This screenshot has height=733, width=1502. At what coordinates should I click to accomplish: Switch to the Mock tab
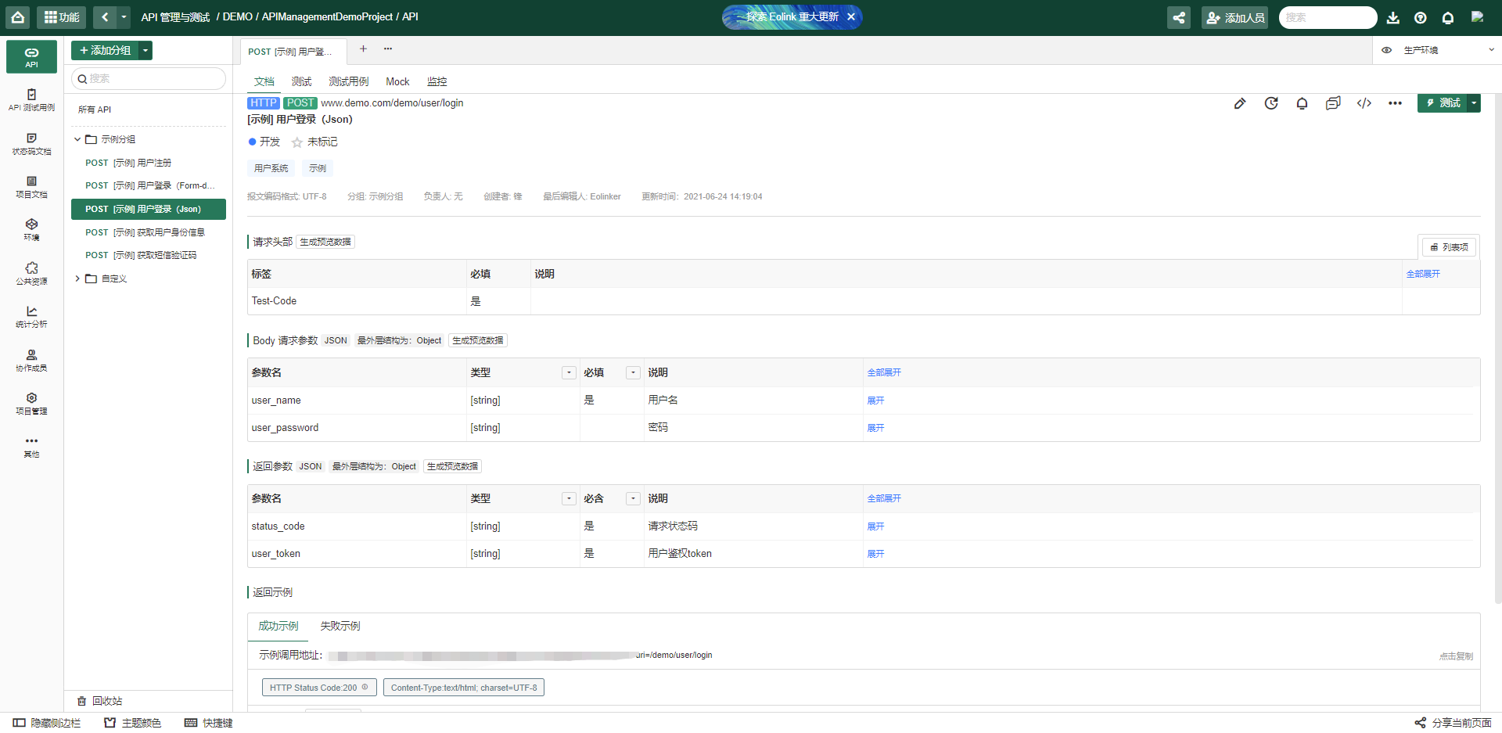click(x=397, y=81)
